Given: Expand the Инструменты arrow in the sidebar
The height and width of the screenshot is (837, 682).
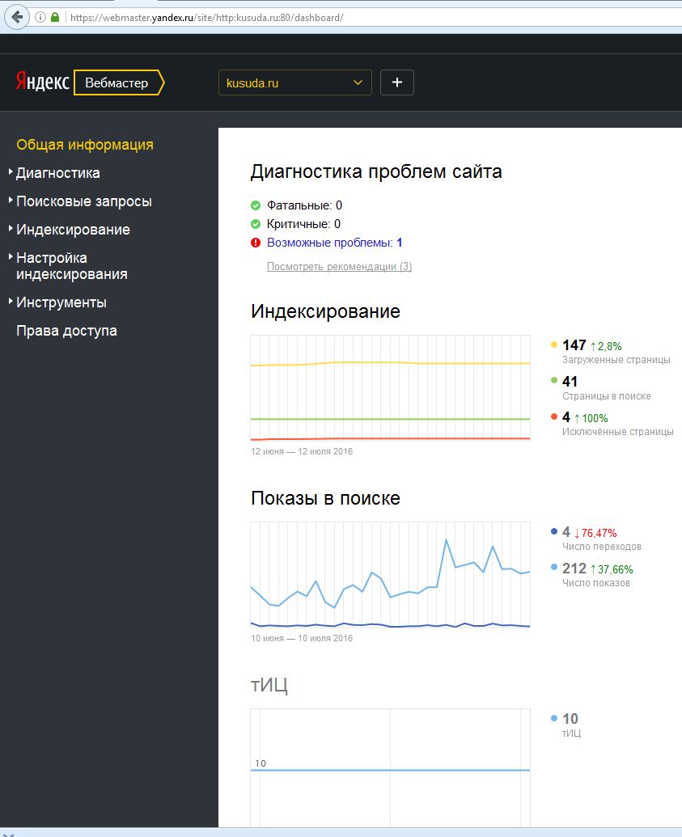Looking at the screenshot, I should pyautogui.click(x=11, y=301).
